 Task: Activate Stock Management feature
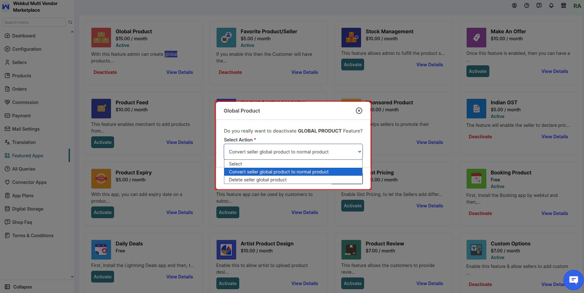pyautogui.click(x=353, y=65)
